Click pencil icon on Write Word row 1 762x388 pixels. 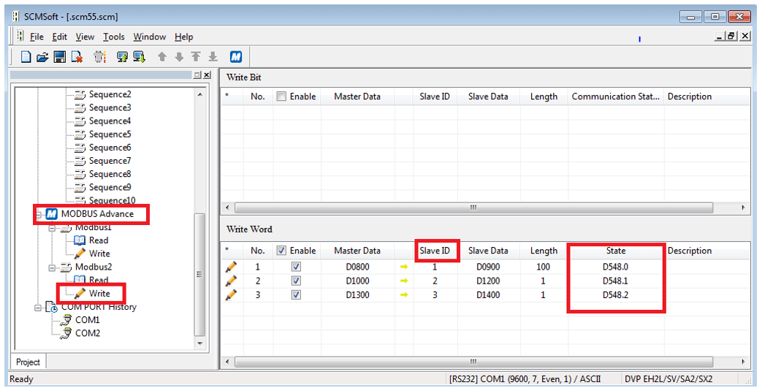point(232,267)
